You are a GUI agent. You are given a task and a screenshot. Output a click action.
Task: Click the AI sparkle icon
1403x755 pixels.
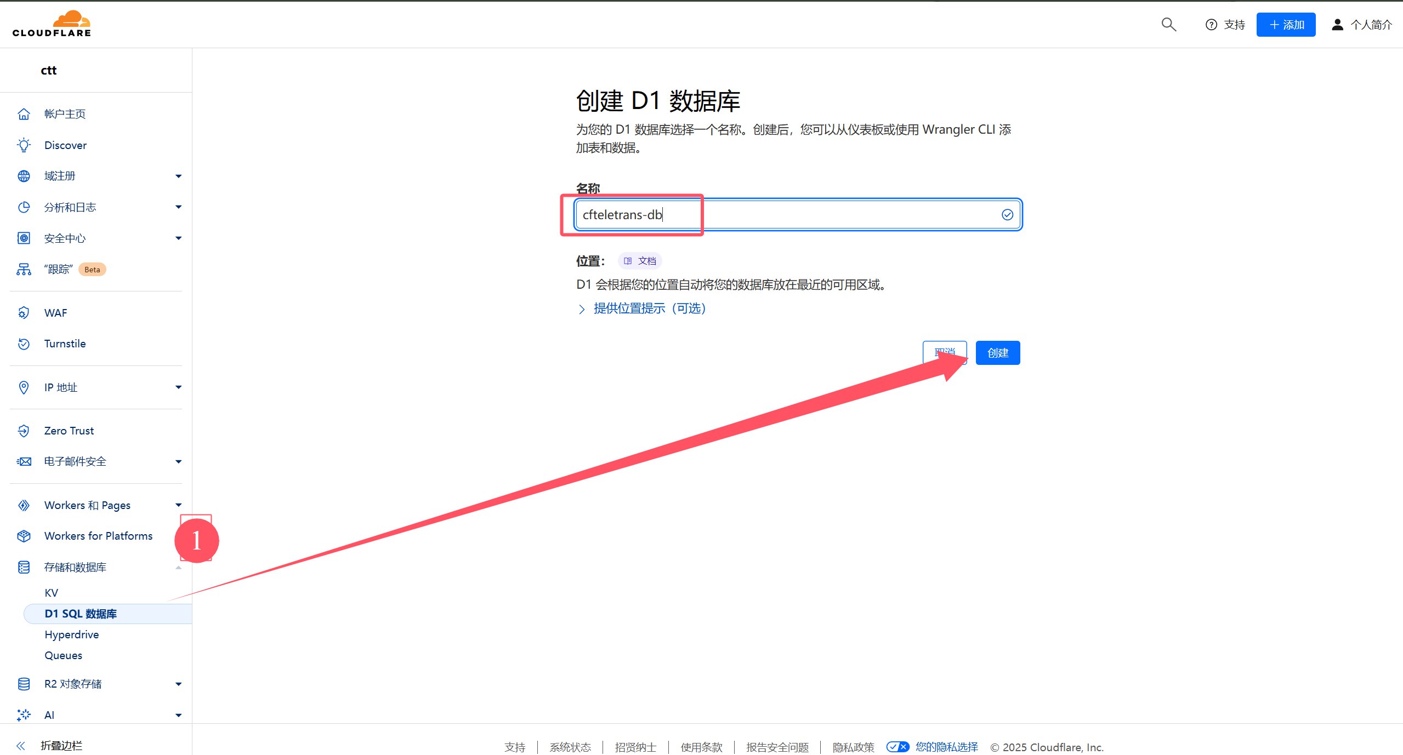(x=24, y=715)
